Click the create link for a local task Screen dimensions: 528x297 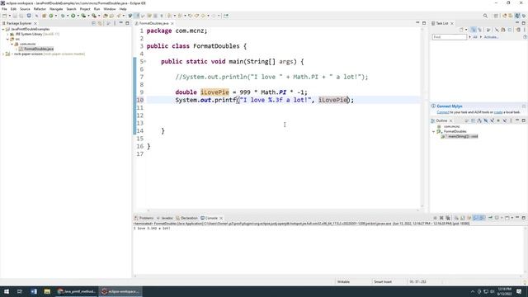click(498, 112)
